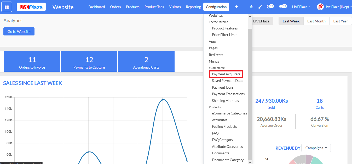The width and height of the screenshot is (352, 164).
Task: Select Saved Payment Data menu entry
Action: pyautogui.click(x=227, y=81)
